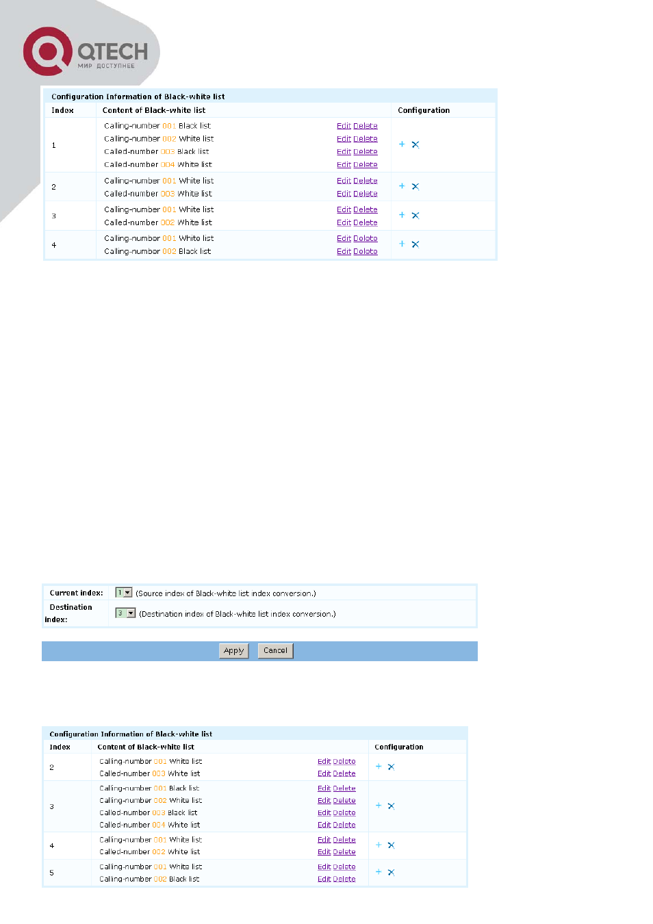Viewport: 653px width, 924px height.
Task: Click 'Configuration' column header in lower table
Action: pyautogui.click(x=399, y=747)
